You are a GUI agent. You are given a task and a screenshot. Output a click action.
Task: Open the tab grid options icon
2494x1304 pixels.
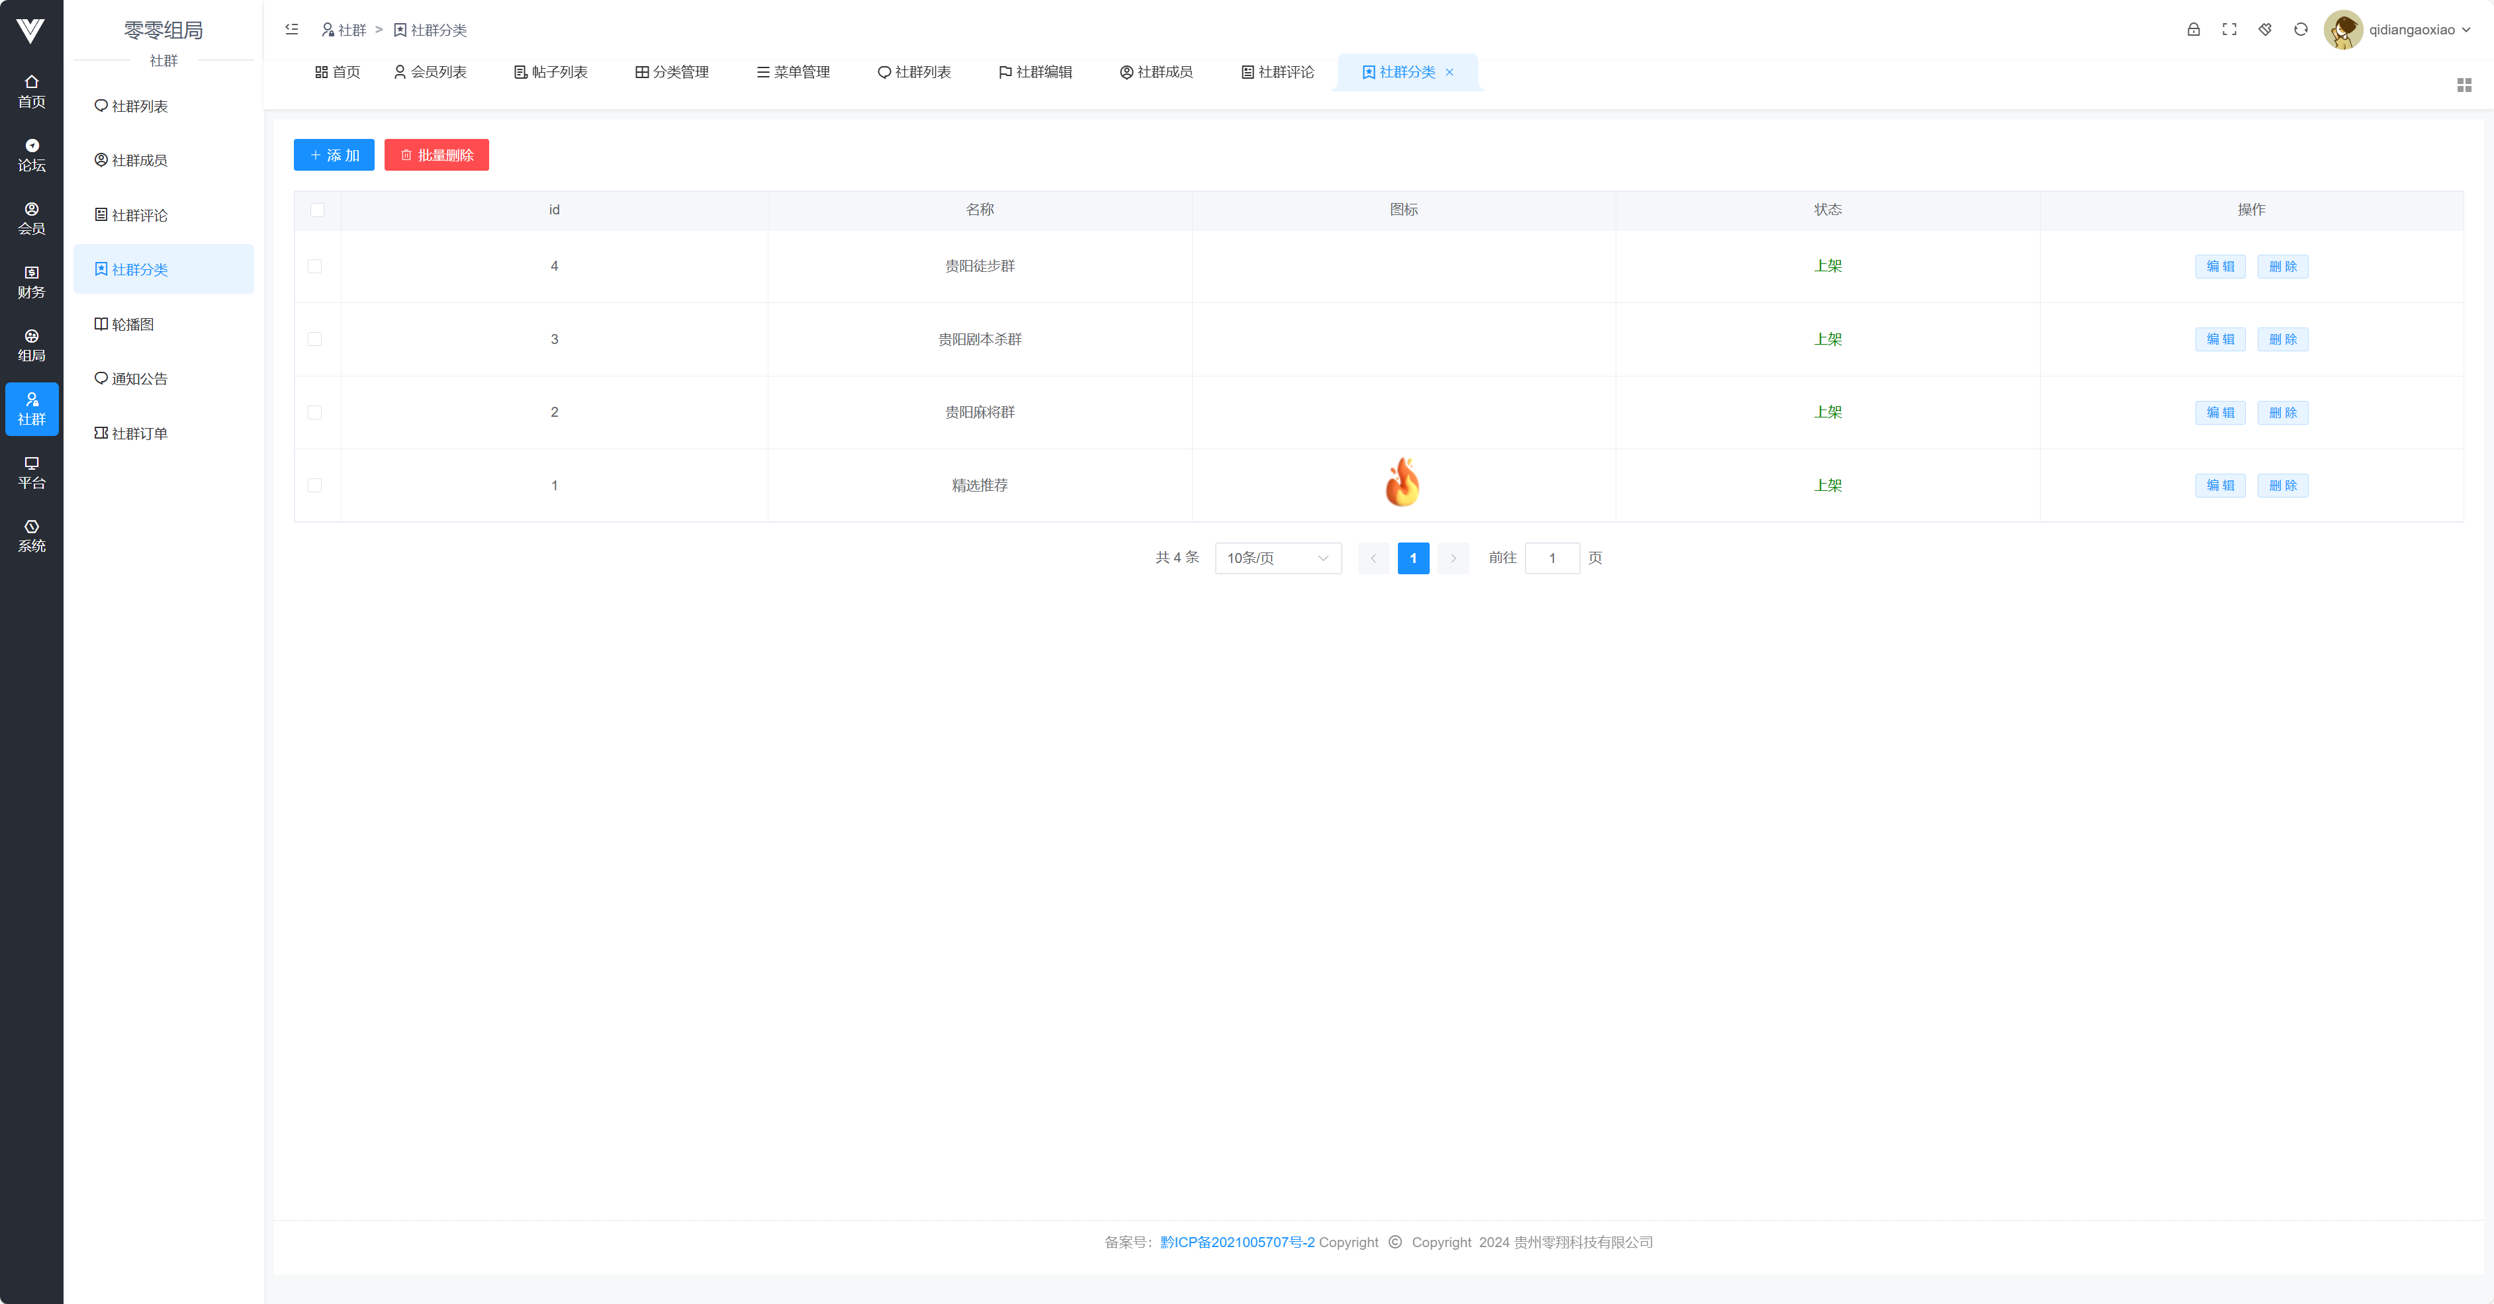2464,86
